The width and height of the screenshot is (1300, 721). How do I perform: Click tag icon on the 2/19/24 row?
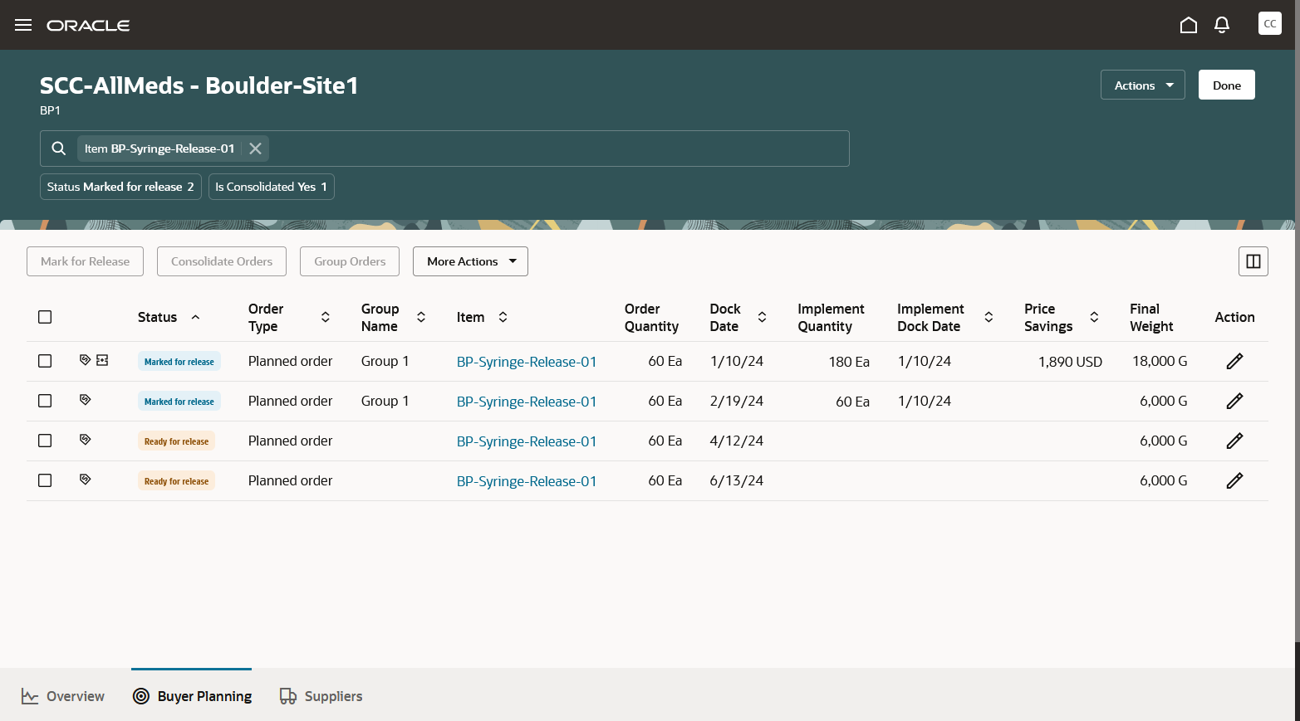coord(85,400)
